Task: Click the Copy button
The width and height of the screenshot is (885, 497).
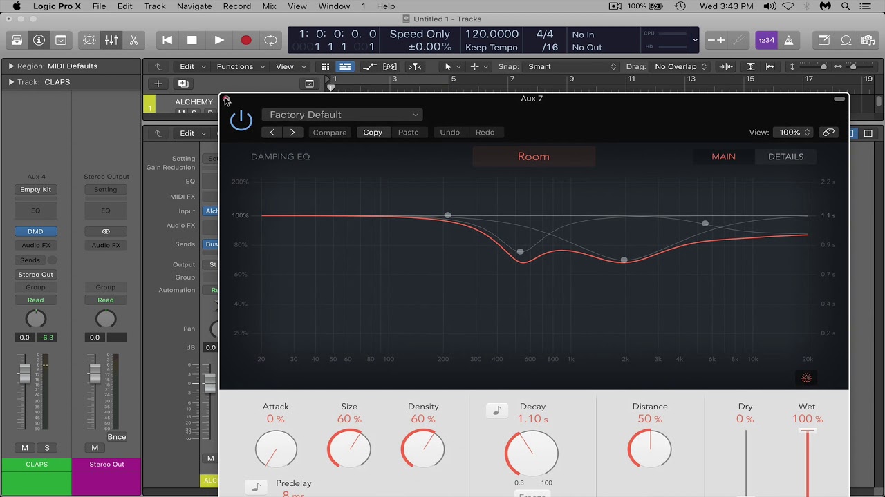Action: coord(373,133)
